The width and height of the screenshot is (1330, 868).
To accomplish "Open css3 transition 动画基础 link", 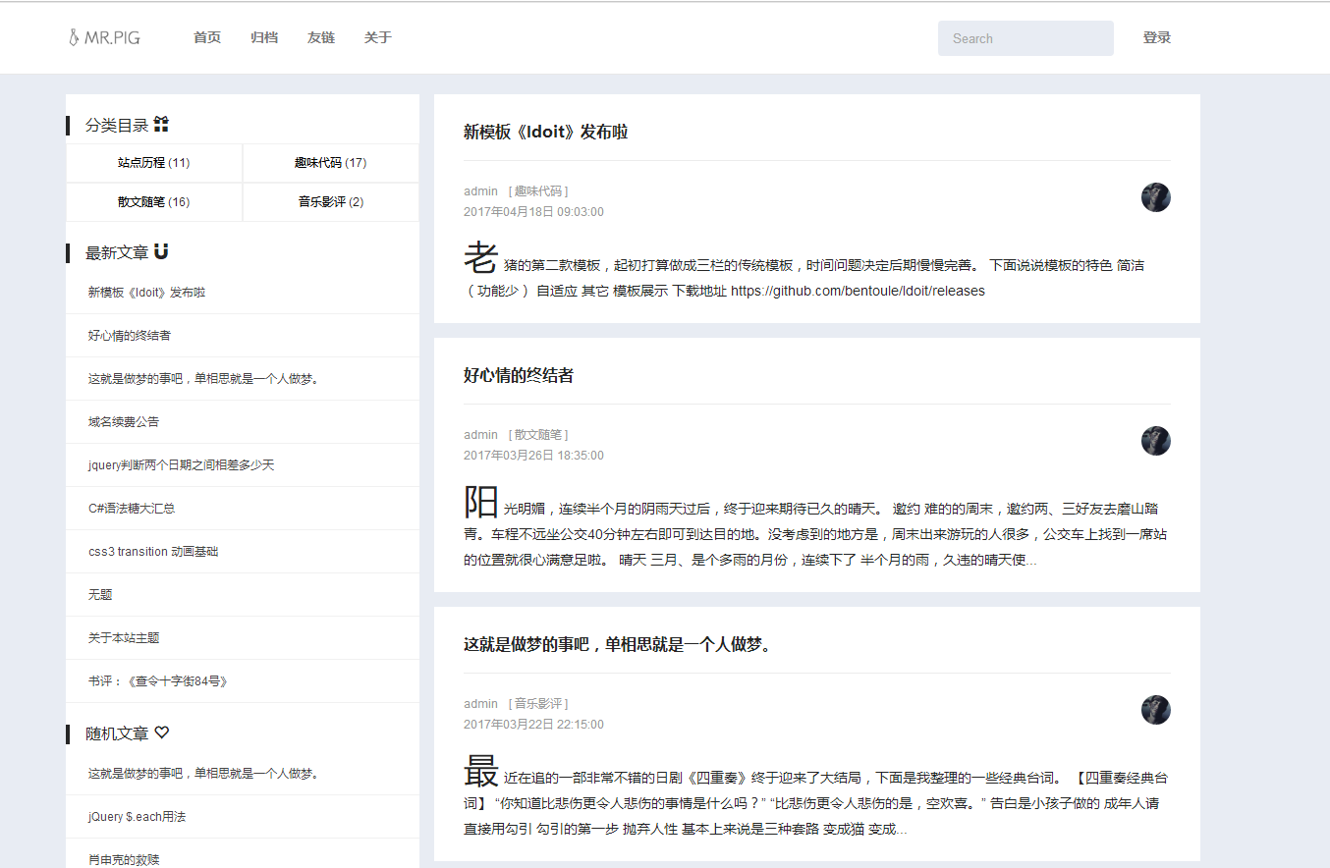I will pyautogui.click(x=153, y=552).
